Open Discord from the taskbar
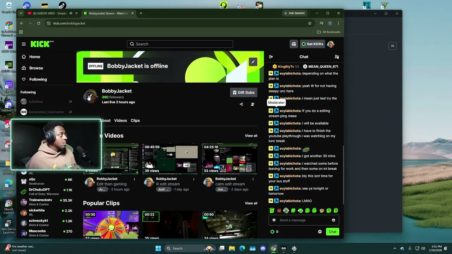This screenshot has height=254, width=452. [x=263, y=248]
